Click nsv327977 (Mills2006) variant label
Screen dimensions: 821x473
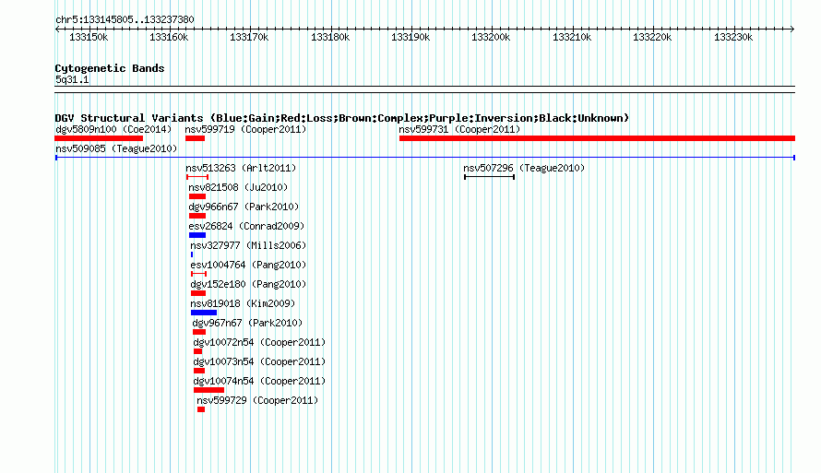click(x=248, y=245)
